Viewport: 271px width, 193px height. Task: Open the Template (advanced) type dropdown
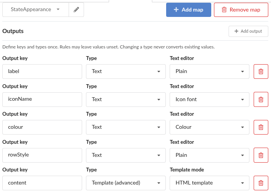[x=126, y=183]
